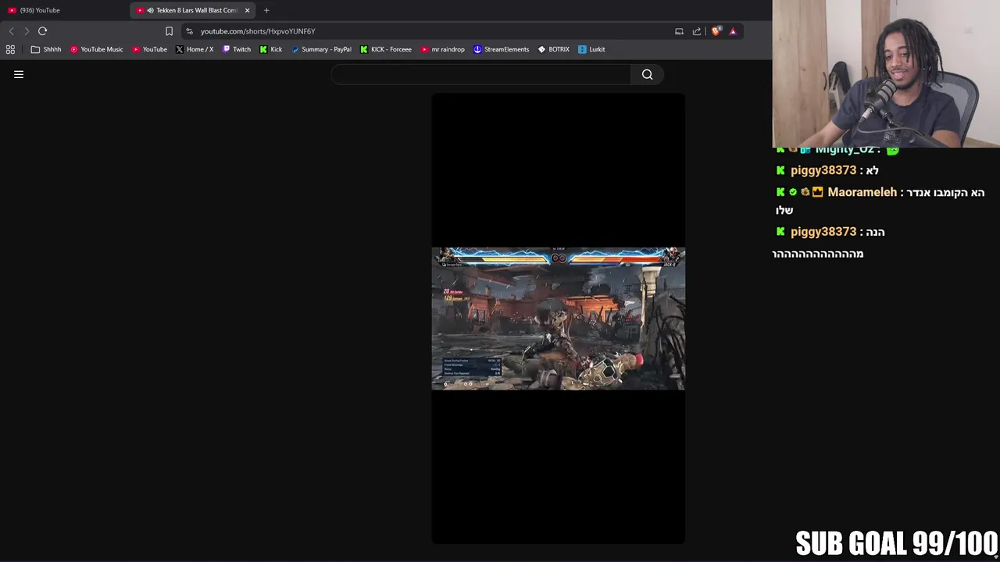Reload the current page
Screen dimensions: 1000x562
(x=42, y=31)
